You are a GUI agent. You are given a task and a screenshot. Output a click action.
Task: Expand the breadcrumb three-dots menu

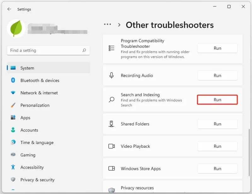pos(107,25)
